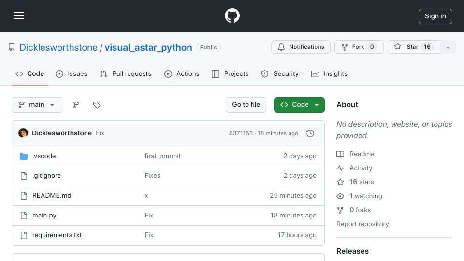The image size is (464, 261).
Task: View branches via the branch icon
Action: pos(76,105)
